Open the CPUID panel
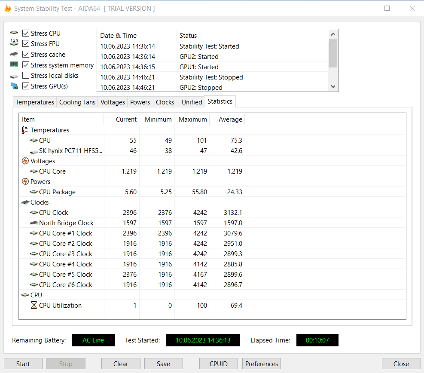 (219, 364)
